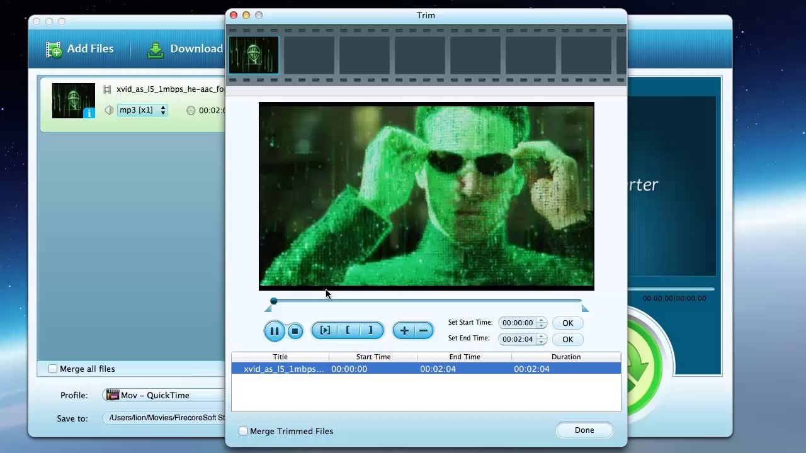Click the Save to path field
The height and width of the screenshot is (453, 806).
click(x=165, y=418)
